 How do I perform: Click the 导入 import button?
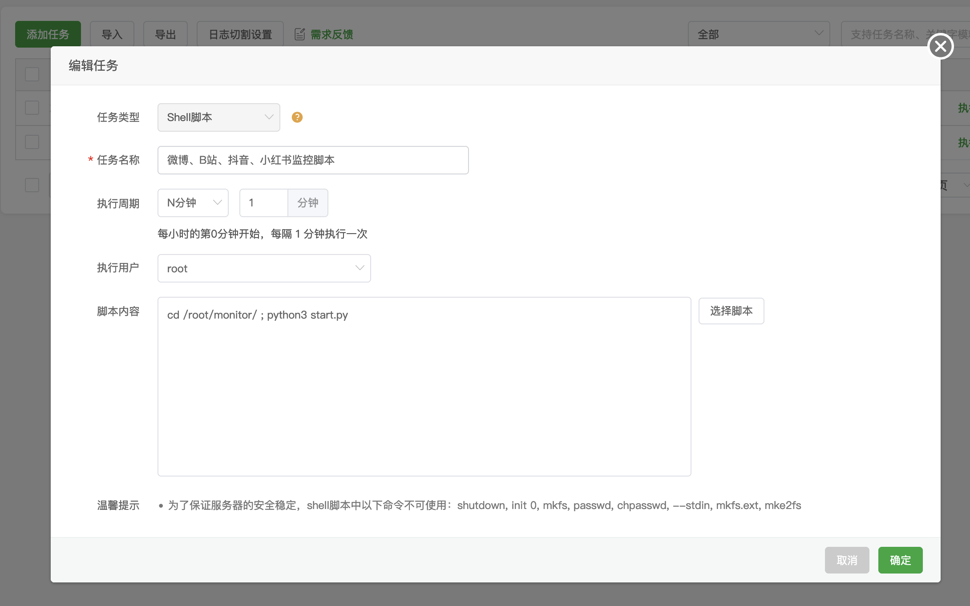pos(112,33)
